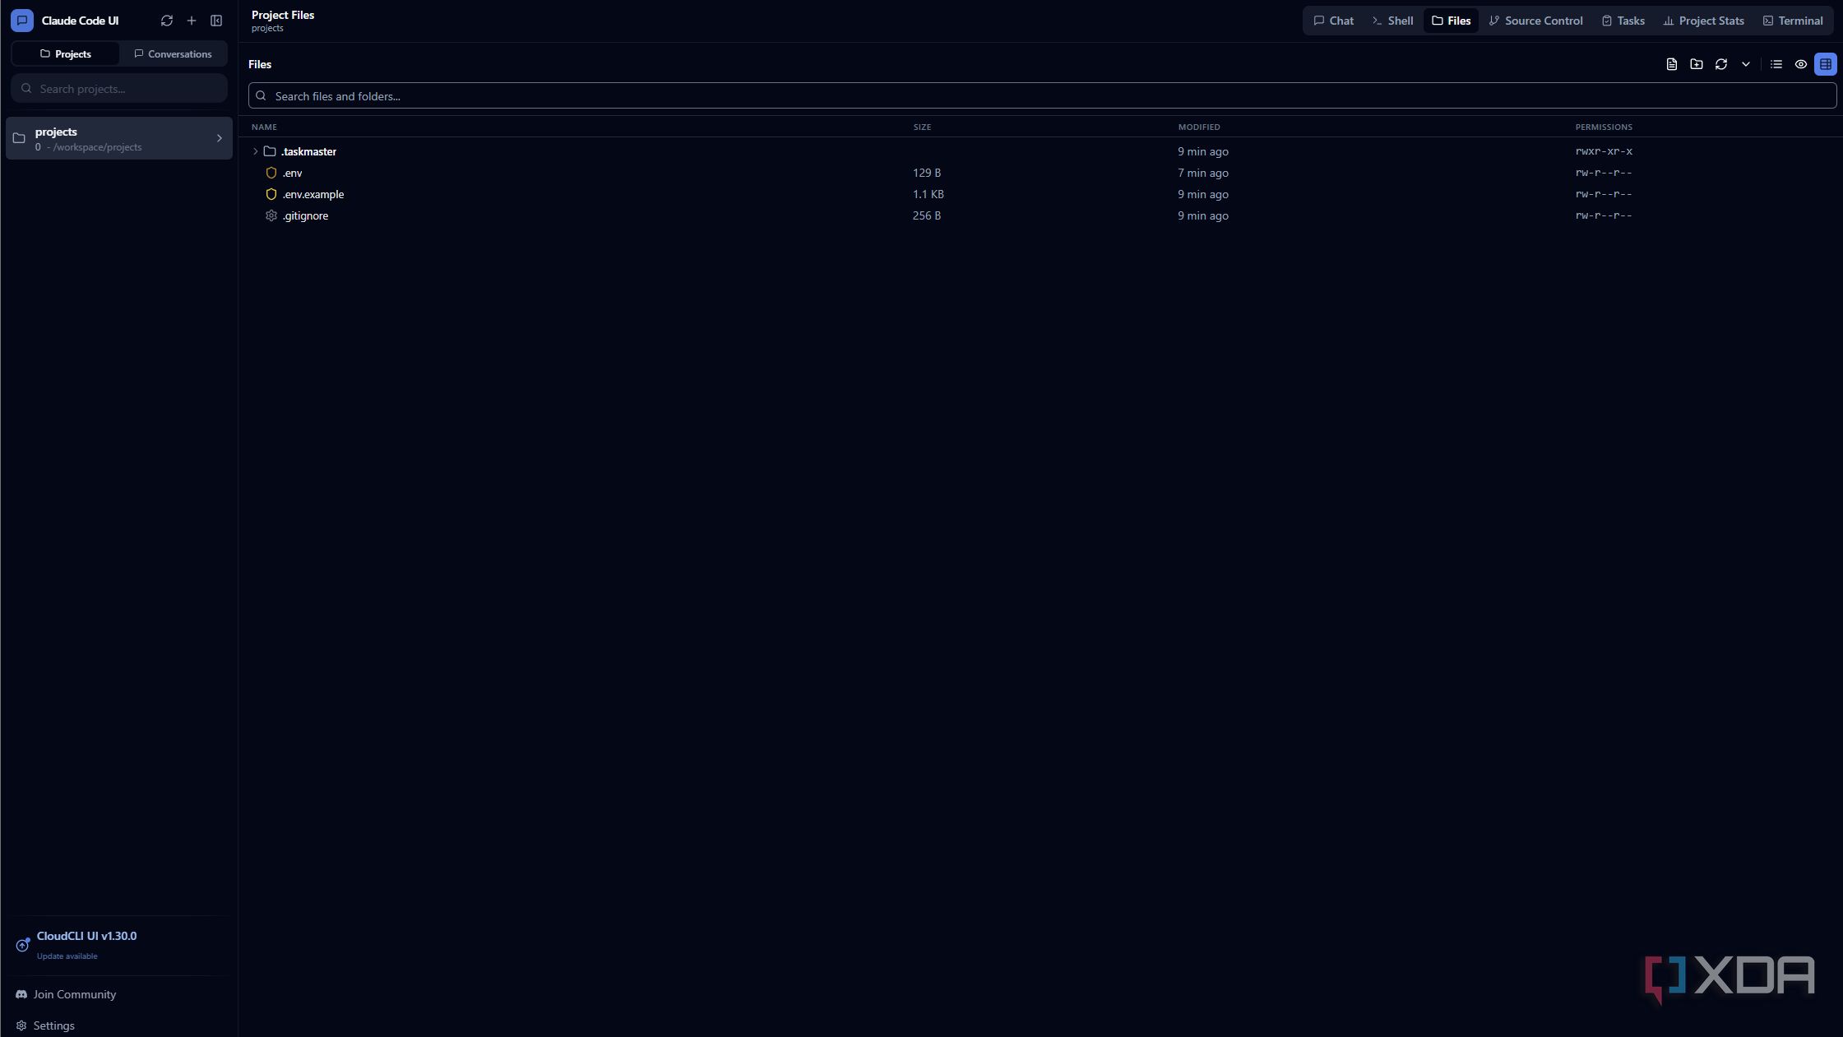Sort by Name column header

264,127
